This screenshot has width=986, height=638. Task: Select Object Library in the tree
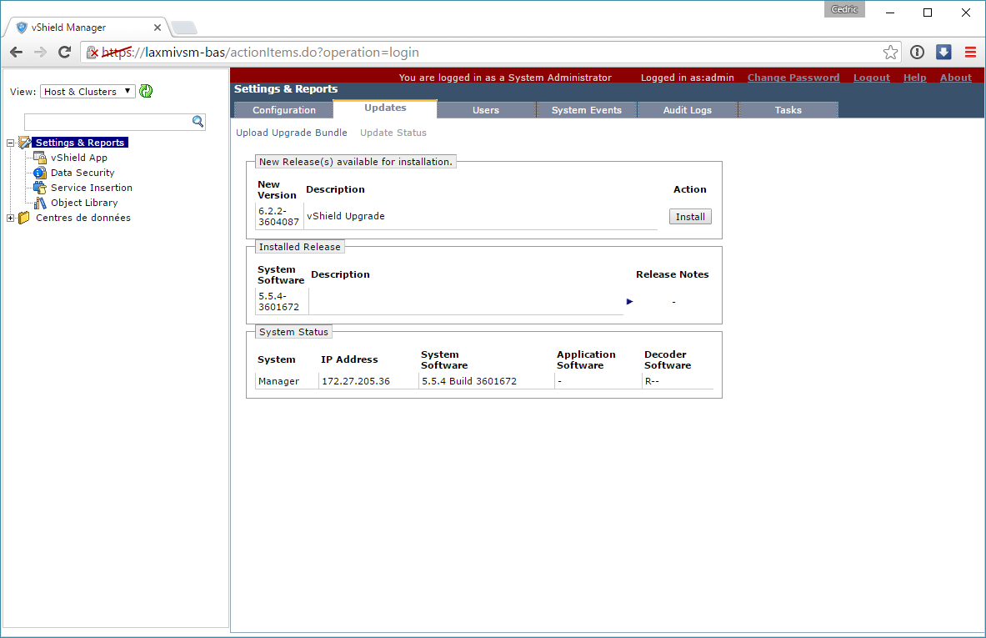84,203
